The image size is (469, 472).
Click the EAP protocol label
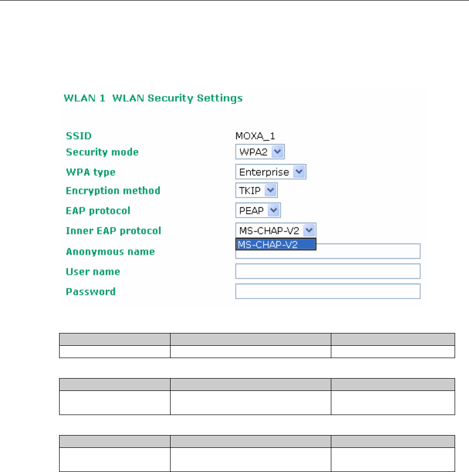point(98,211)
